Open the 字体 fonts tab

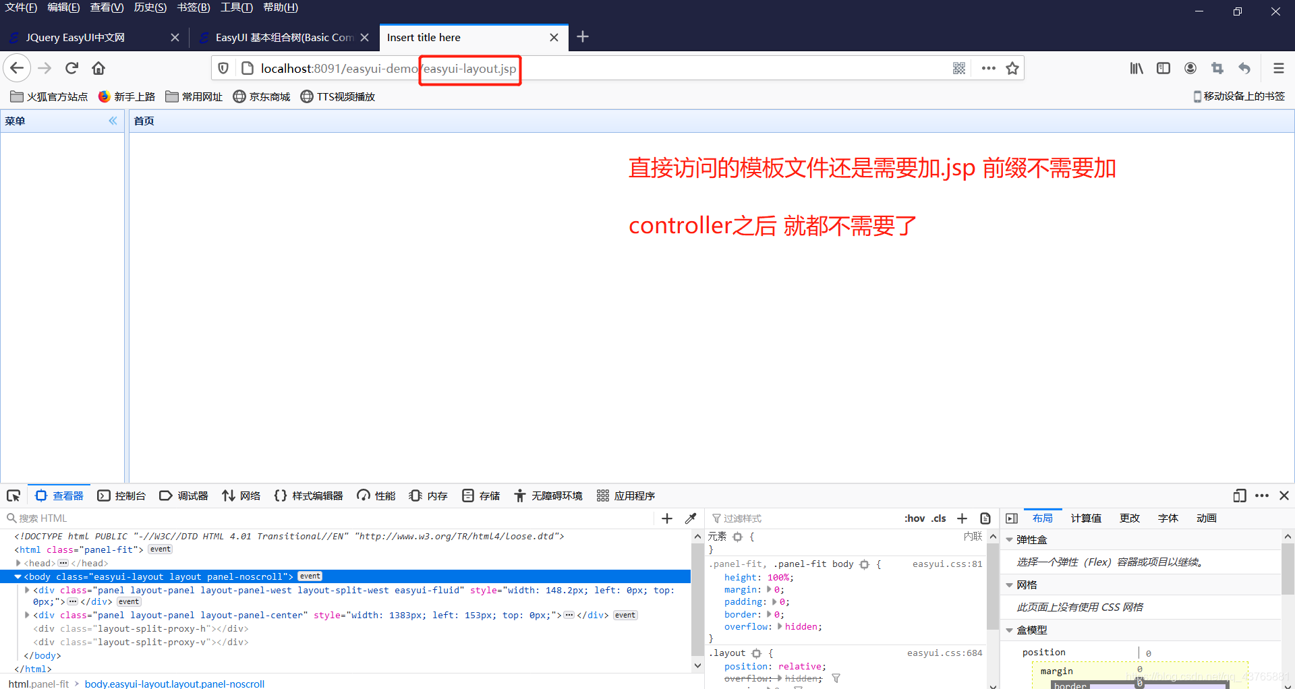pyautogui.click(x=1168, y=518)
